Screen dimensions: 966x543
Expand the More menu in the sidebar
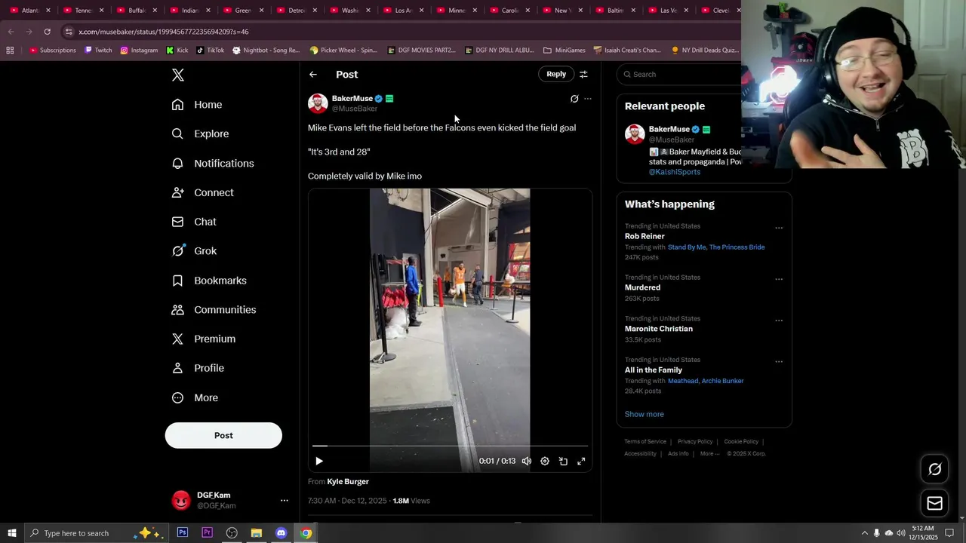195,397
